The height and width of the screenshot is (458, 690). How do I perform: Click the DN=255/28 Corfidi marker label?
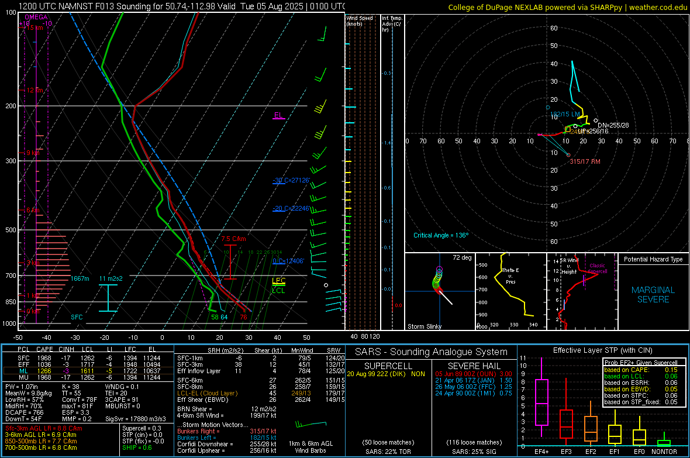pyautogui.click(x=613, y=126)
